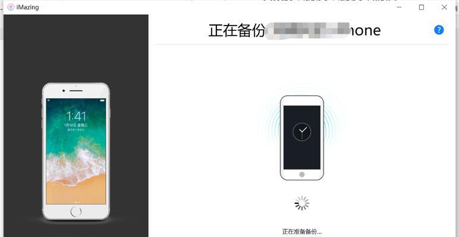Click the iPhone lock screen wallpaper preview

pos(76,151)
